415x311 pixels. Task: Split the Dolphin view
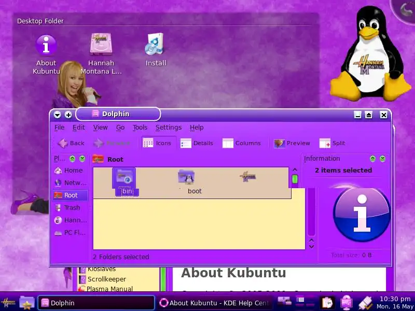[x=333, y=143]
